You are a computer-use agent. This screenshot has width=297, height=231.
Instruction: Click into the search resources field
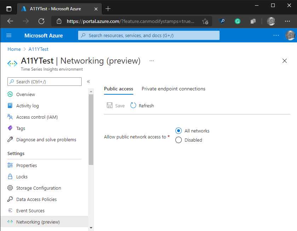pyautogui.click(x=148, y=35)
